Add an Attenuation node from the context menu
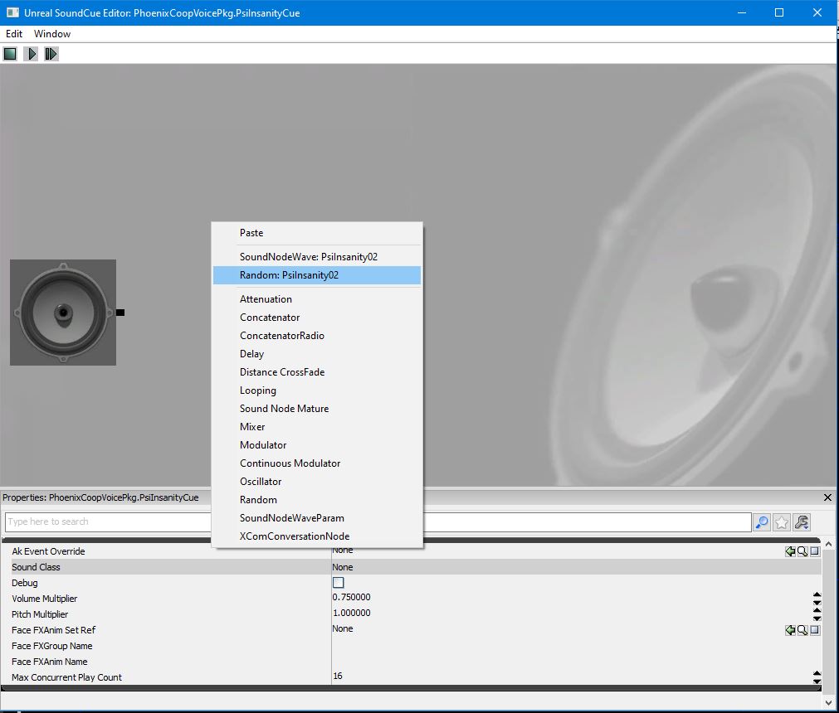Image resolution: width=839 pixels, height=713 pixels. [317, 299]
